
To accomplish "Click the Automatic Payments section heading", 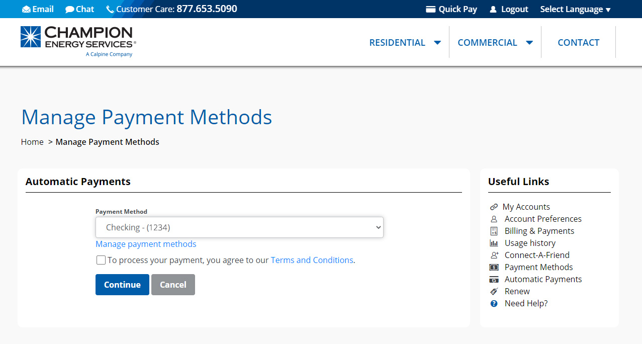I will pos(78,182).
